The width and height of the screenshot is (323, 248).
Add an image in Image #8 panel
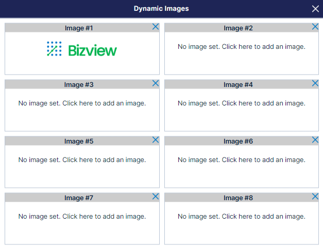tap(242, 217)
